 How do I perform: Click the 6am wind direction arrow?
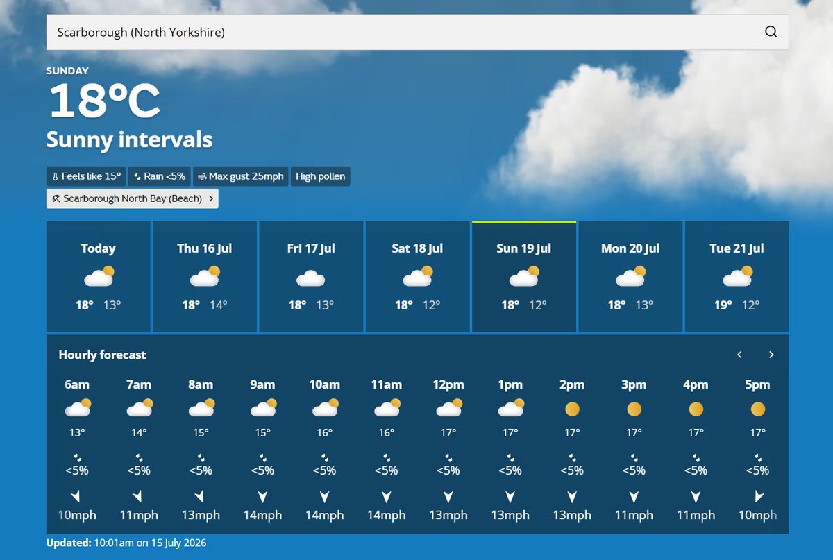[76, 497]
